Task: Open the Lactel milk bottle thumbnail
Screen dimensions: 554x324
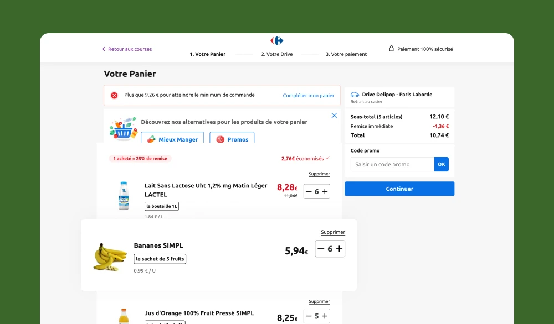Action: 124,196
